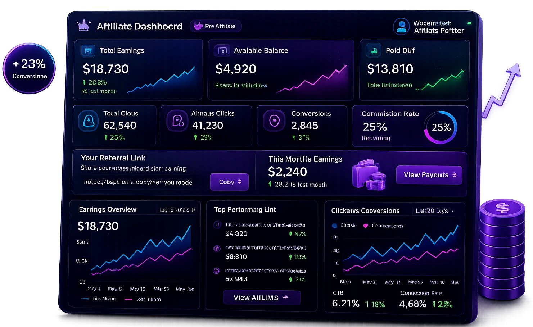Click the 2,845 conversions value
The height and width of the screenshot is (327, 533).
pyautogui.click(x=304, y=125)
